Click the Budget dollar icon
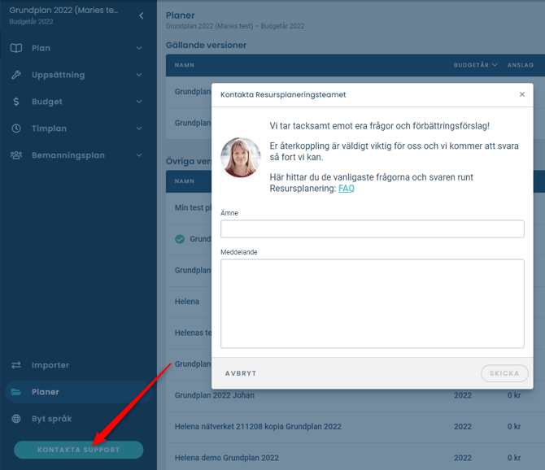This screenshot has width=545, height=470. pyautogui.click(x=16, y=102)
